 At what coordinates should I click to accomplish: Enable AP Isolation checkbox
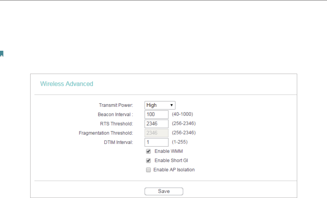(x=148, y=170)
